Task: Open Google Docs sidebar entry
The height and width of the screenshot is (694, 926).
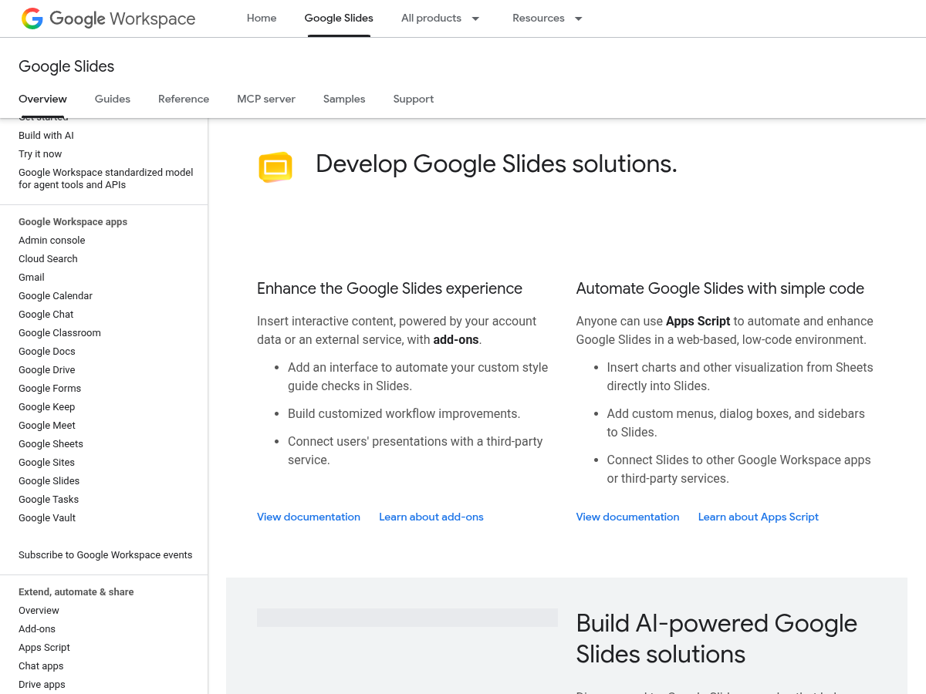Action: click(x=47, y=351)
